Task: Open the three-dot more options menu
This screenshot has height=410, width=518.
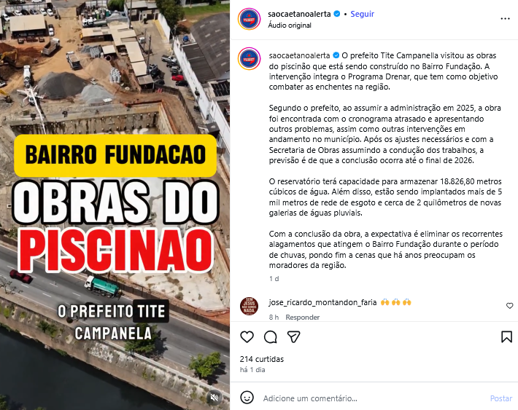Action: pyautogui.click(x=505, y=19)
